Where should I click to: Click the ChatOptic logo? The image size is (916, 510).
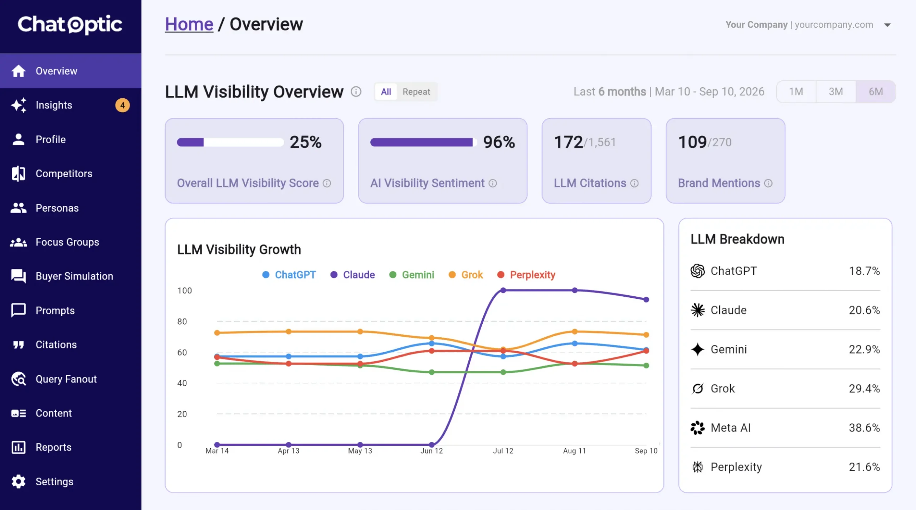coord(70,24)
